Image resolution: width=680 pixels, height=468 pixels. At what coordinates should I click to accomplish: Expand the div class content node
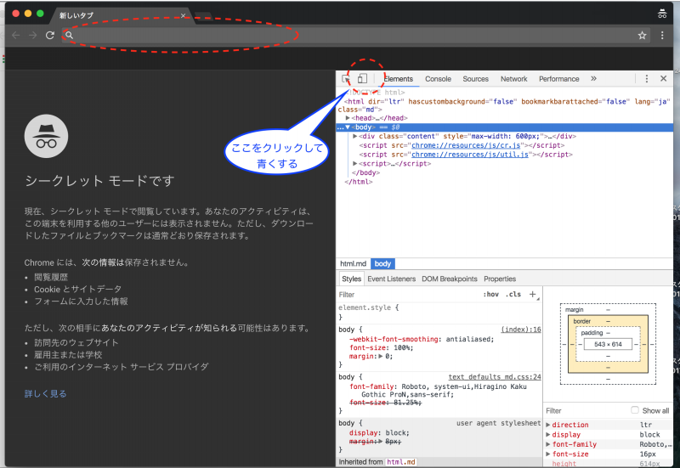click(x=355, y=136)
